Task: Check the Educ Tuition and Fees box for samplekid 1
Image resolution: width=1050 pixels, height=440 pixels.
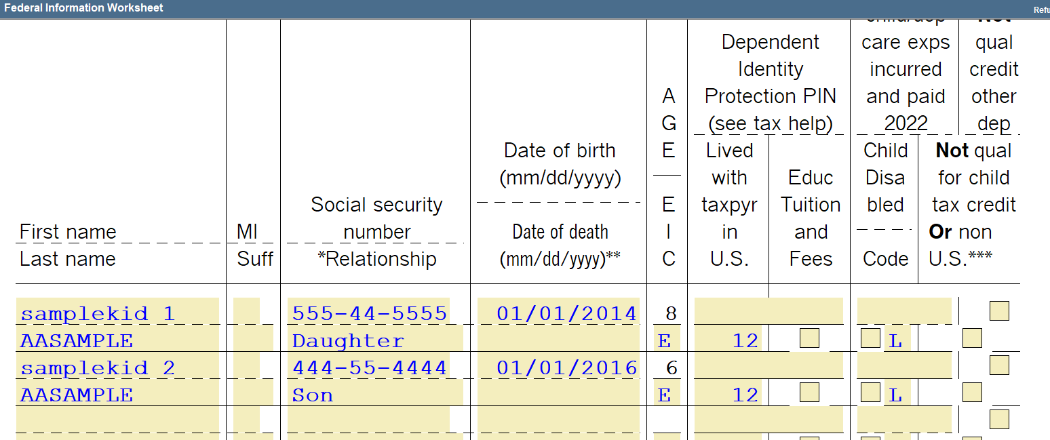Action: [809, 337]
